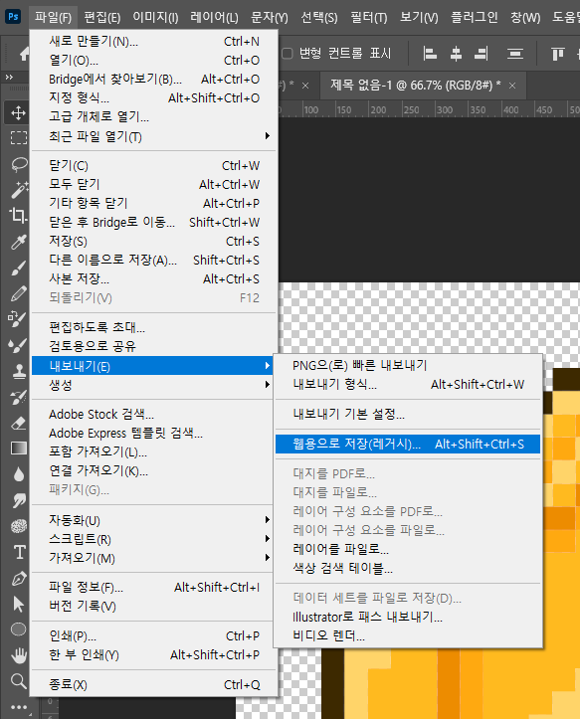Choose 인쇄(P)...

click(x=154, y=636)
